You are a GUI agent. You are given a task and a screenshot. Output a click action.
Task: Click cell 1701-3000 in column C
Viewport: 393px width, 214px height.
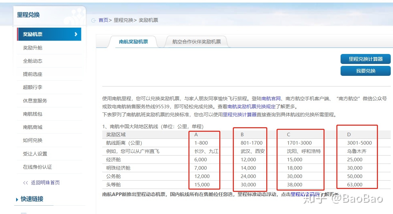(299, 143)
